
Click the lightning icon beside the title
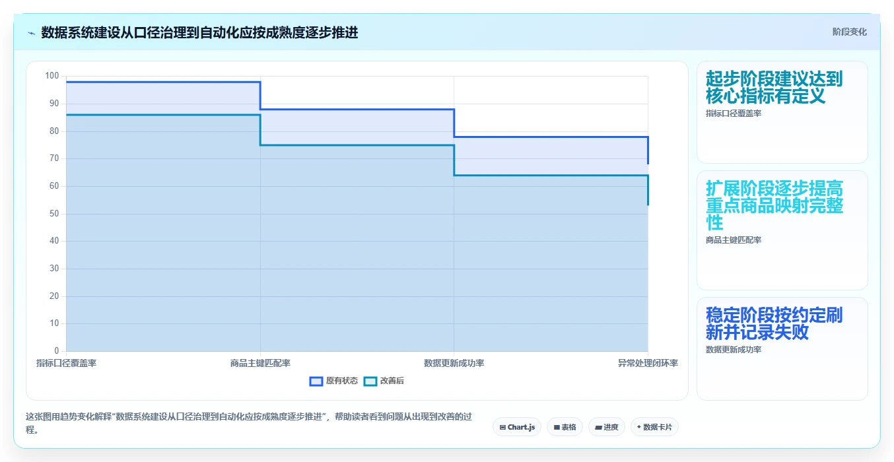[32, 33]
